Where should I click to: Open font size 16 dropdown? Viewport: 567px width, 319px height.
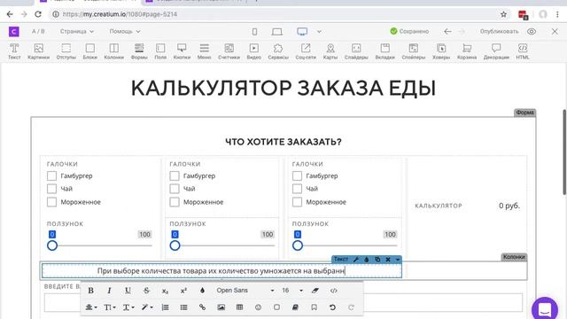pyautogui.click(x=292, y=291)
